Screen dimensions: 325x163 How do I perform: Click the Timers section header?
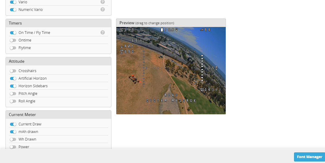(58, 23)
